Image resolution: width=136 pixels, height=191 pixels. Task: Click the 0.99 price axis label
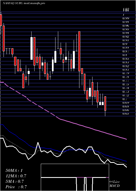[126, 18]
